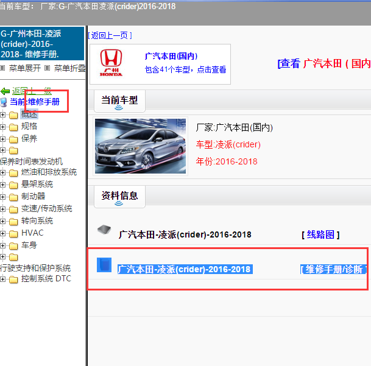Expand the HVAC tree node

2,233
